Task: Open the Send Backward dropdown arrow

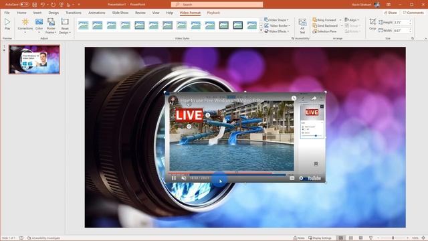Action: (342, 25)
